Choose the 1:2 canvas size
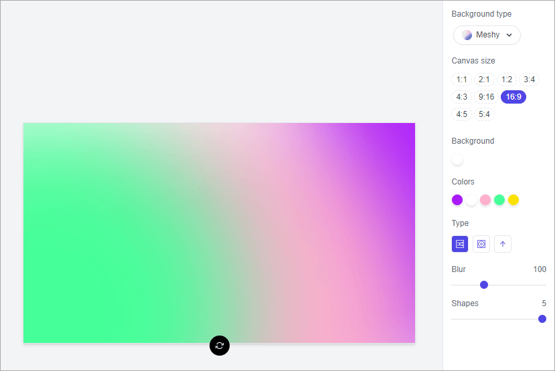555x371 pixels. pos(507,80)
